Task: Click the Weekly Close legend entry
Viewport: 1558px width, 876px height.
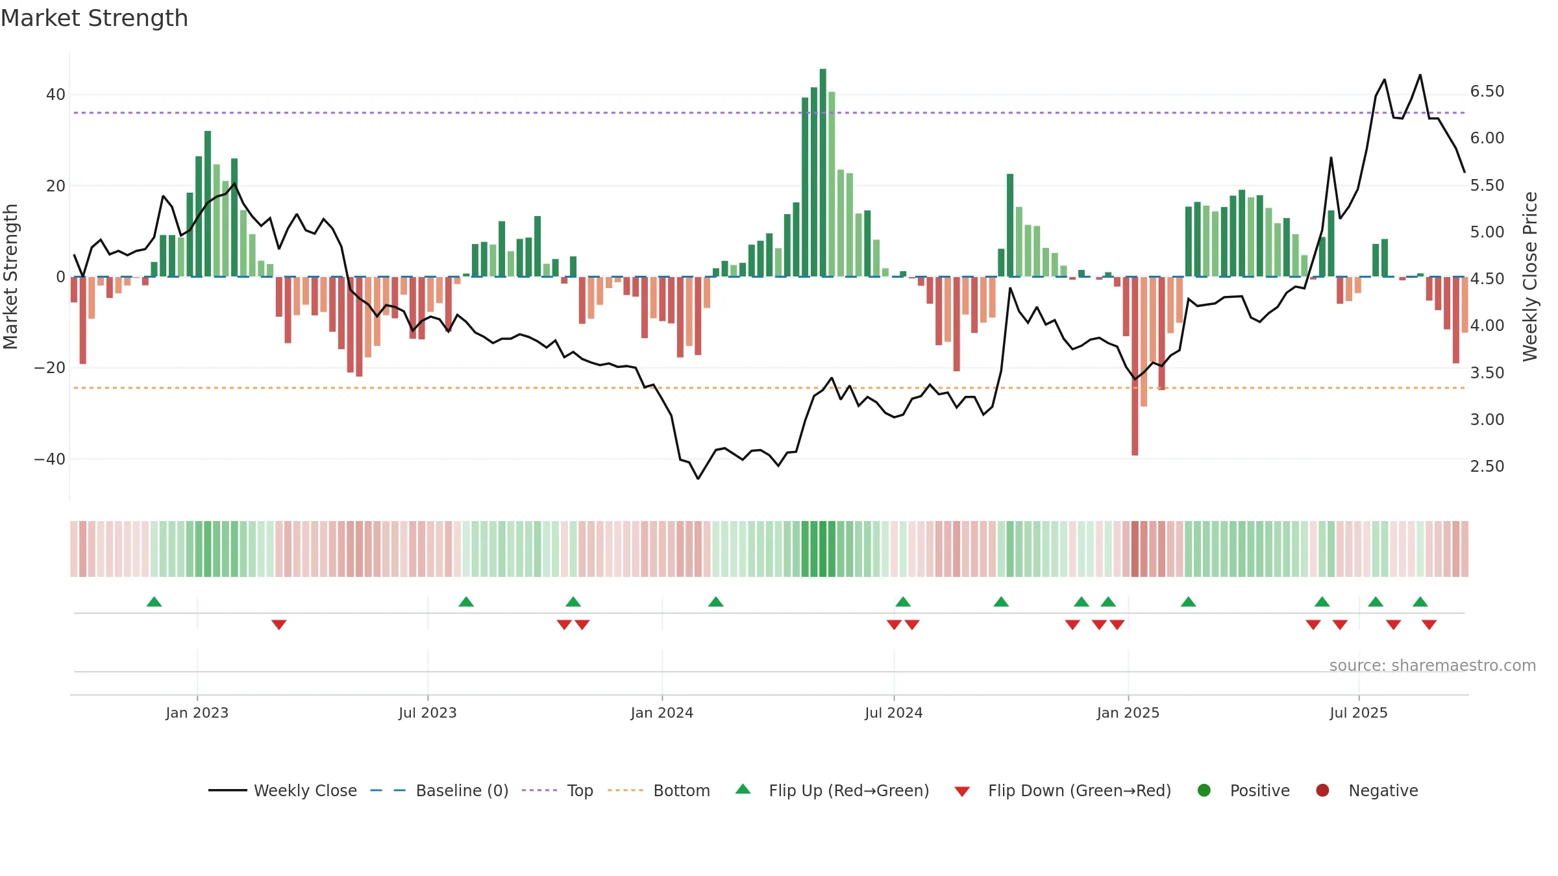Action: pyautogui.click(x=282, y=790)
